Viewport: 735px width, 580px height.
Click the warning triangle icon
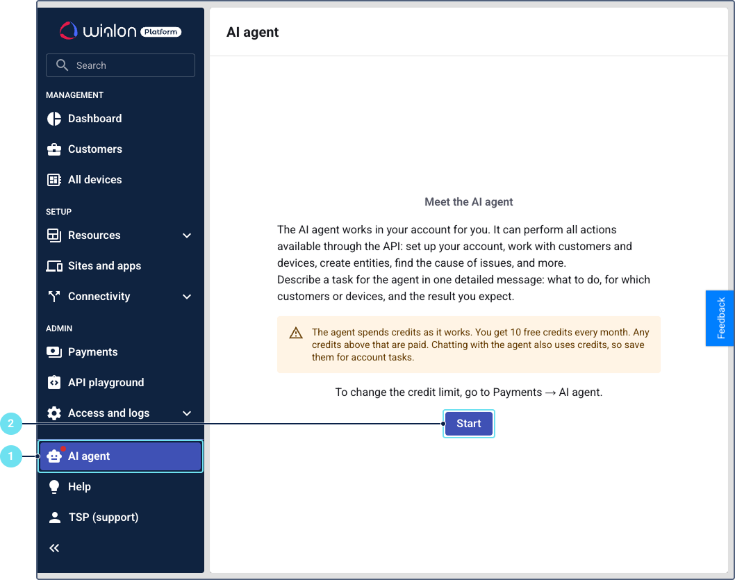(296, 333)
